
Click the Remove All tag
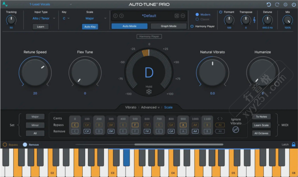click(220, 131)
